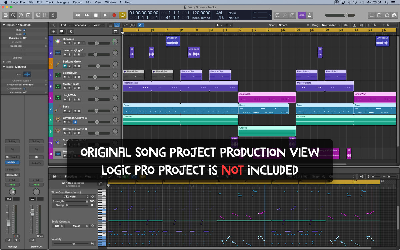Open the Snap Smart dropdown
This screenshot has width=400, height=250.
click(x=294, y=25)
